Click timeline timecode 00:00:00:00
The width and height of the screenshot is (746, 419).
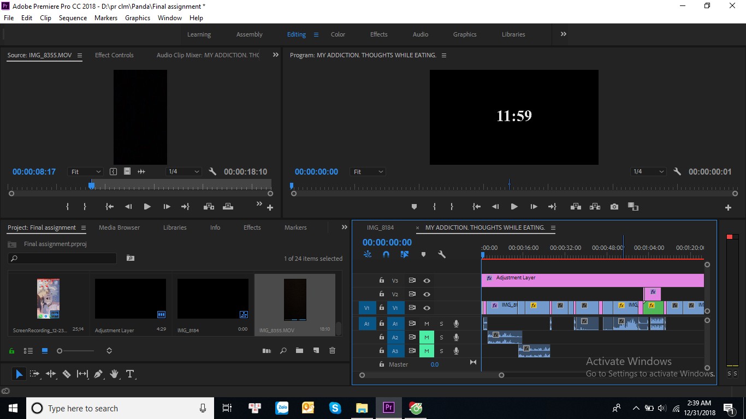(387, 242)
